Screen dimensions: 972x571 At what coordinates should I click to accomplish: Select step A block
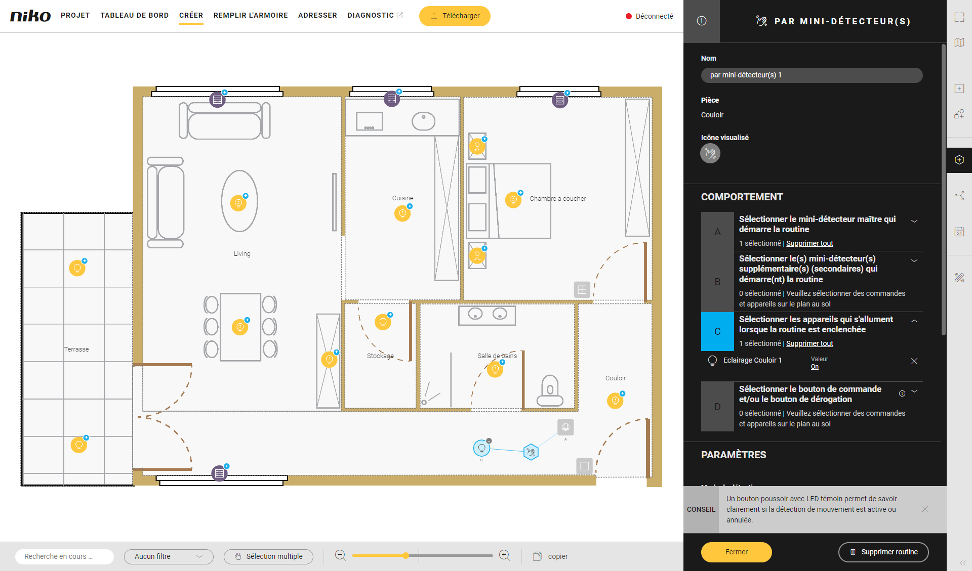pyautogui.click(x=717, y=232)
